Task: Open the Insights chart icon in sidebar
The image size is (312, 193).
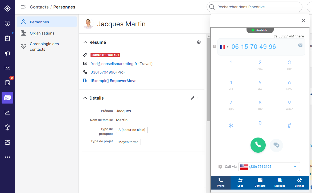Action: pyautogui.click(x=7, y=113)
